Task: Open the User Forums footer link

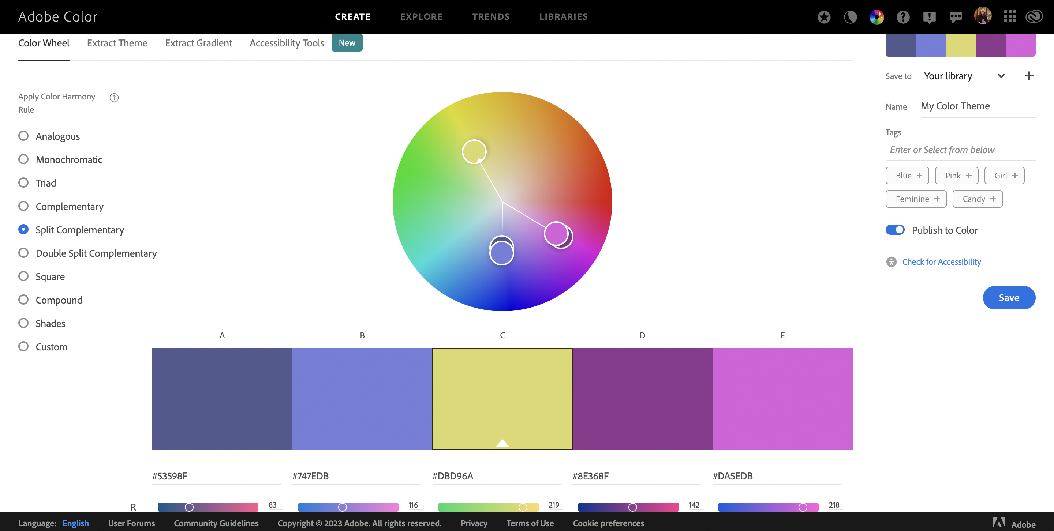Action: click(x=131, y=523)
